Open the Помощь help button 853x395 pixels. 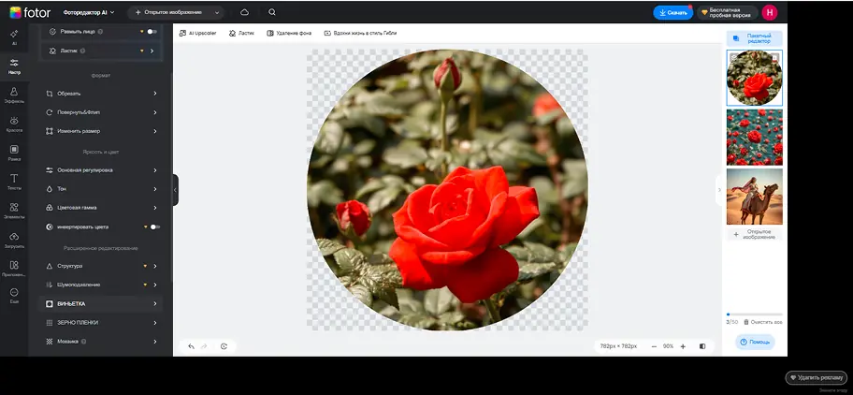[x=755, y=342]
